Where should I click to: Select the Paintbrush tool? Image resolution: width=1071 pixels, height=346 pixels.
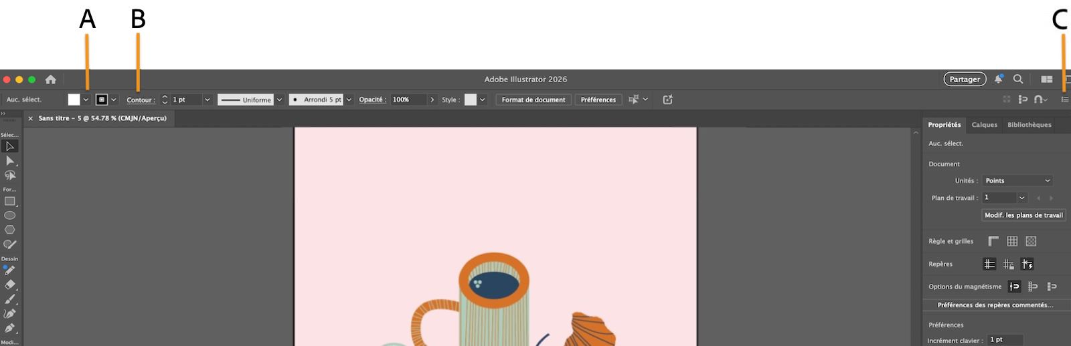[9, 299]
